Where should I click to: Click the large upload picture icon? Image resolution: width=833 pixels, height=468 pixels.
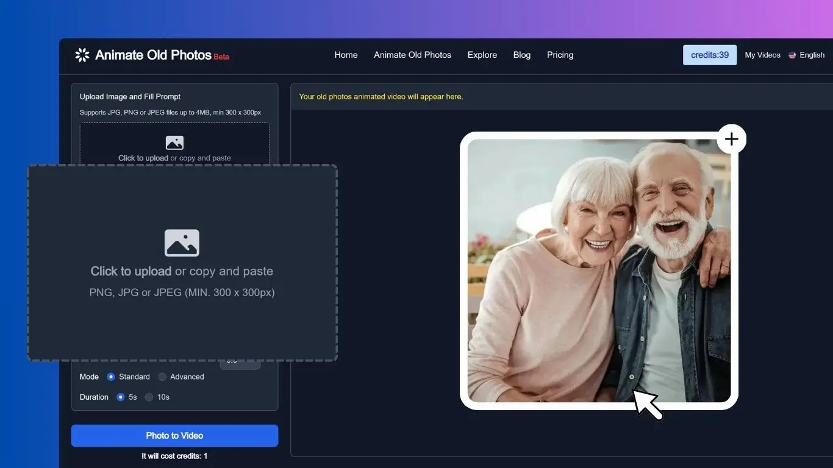(182, 243)
